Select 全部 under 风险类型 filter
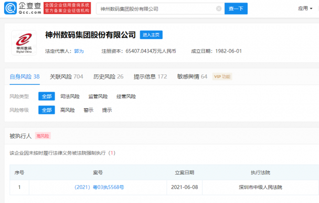 (47, 96)
